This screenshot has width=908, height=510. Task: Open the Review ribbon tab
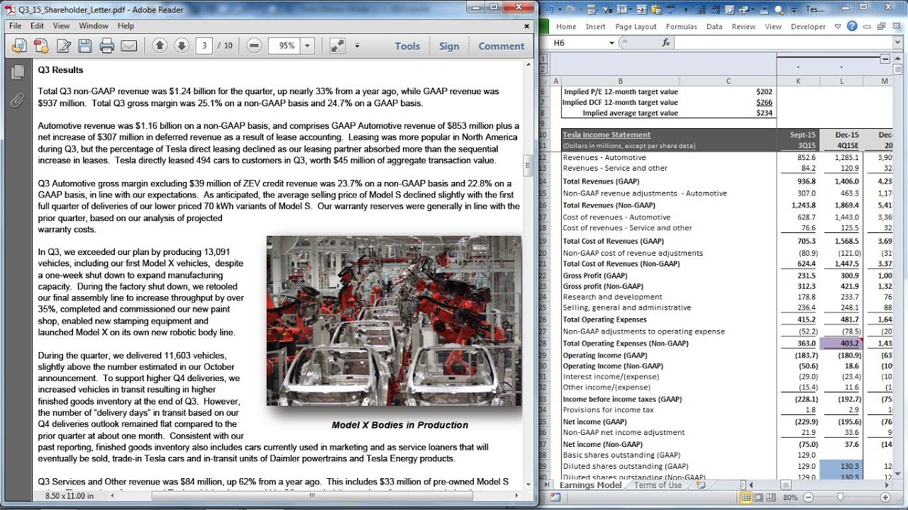(x=743, y=26)
